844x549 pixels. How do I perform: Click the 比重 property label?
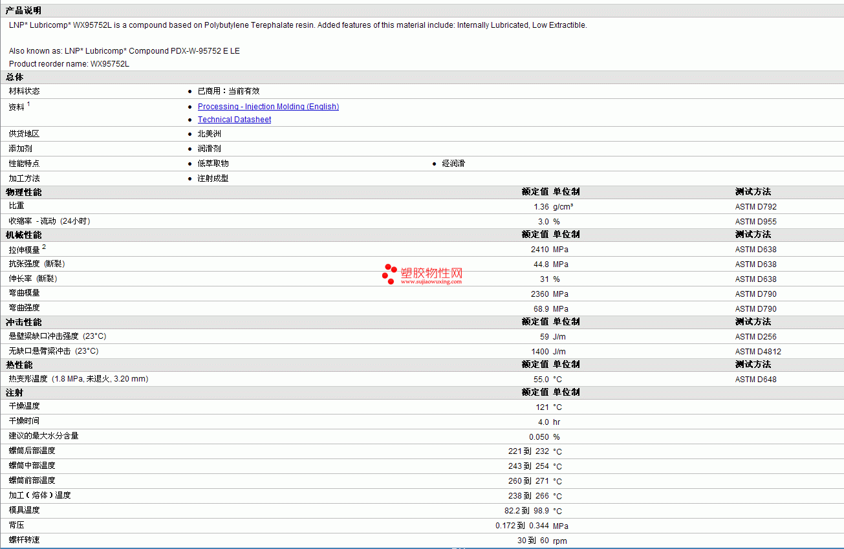click(x=16, y=206)
